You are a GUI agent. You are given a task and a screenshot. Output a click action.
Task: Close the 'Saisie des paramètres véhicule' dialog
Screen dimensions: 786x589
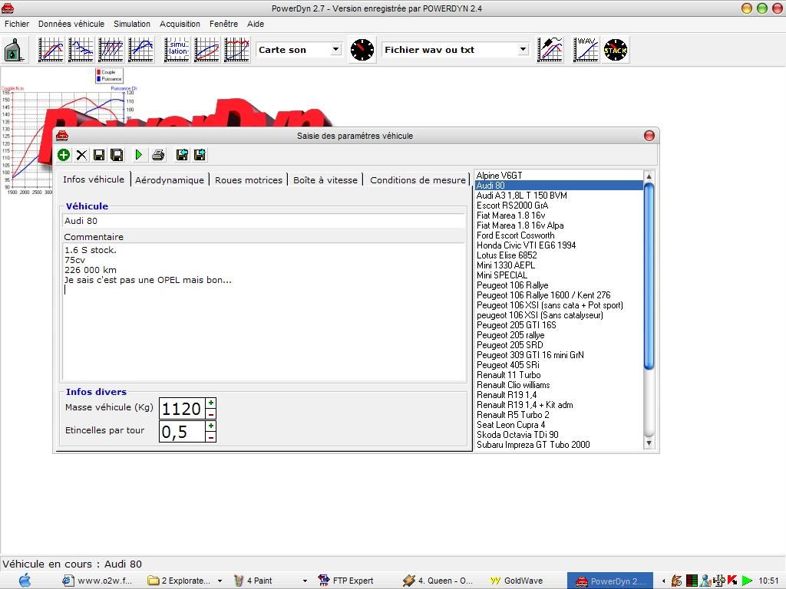pyautogui.click(x=649, y=136)
